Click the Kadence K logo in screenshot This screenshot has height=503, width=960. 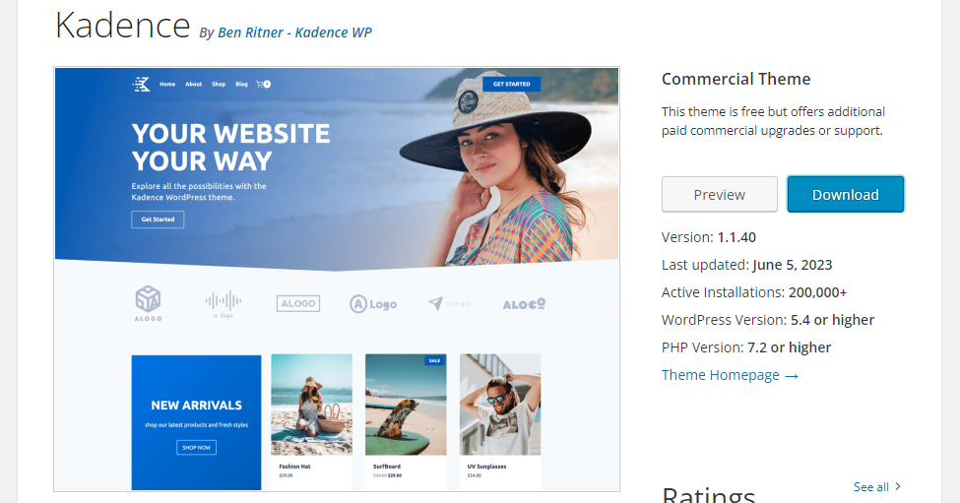[142, 84]
